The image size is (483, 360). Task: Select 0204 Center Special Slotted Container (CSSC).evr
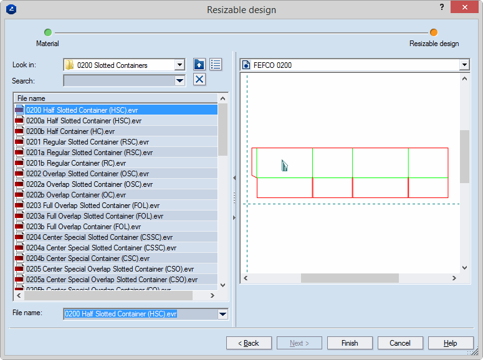click(99, 237)
